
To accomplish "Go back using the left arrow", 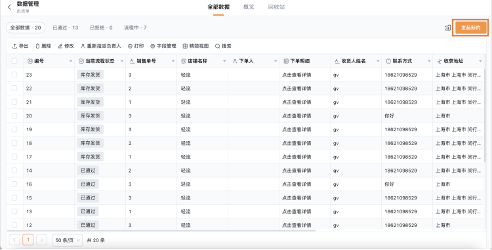I will click(9, 7).
